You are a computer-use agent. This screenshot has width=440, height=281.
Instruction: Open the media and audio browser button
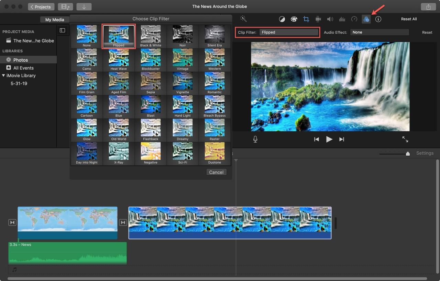click(x=65, y=7)
